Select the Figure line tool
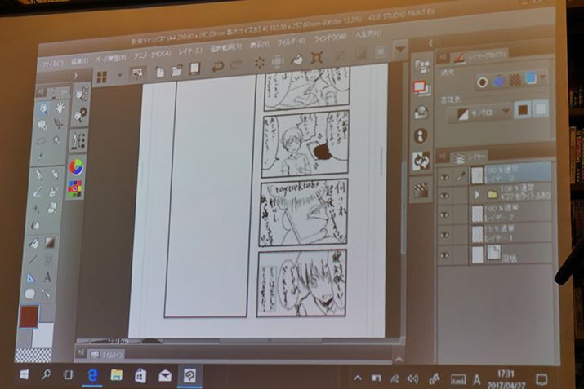The height and width of the screenshot is (389, 584). tap(33, 260)
